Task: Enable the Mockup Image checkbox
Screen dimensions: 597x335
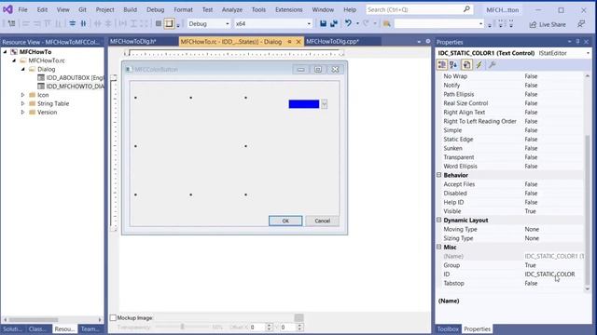Action: [113, 318]
